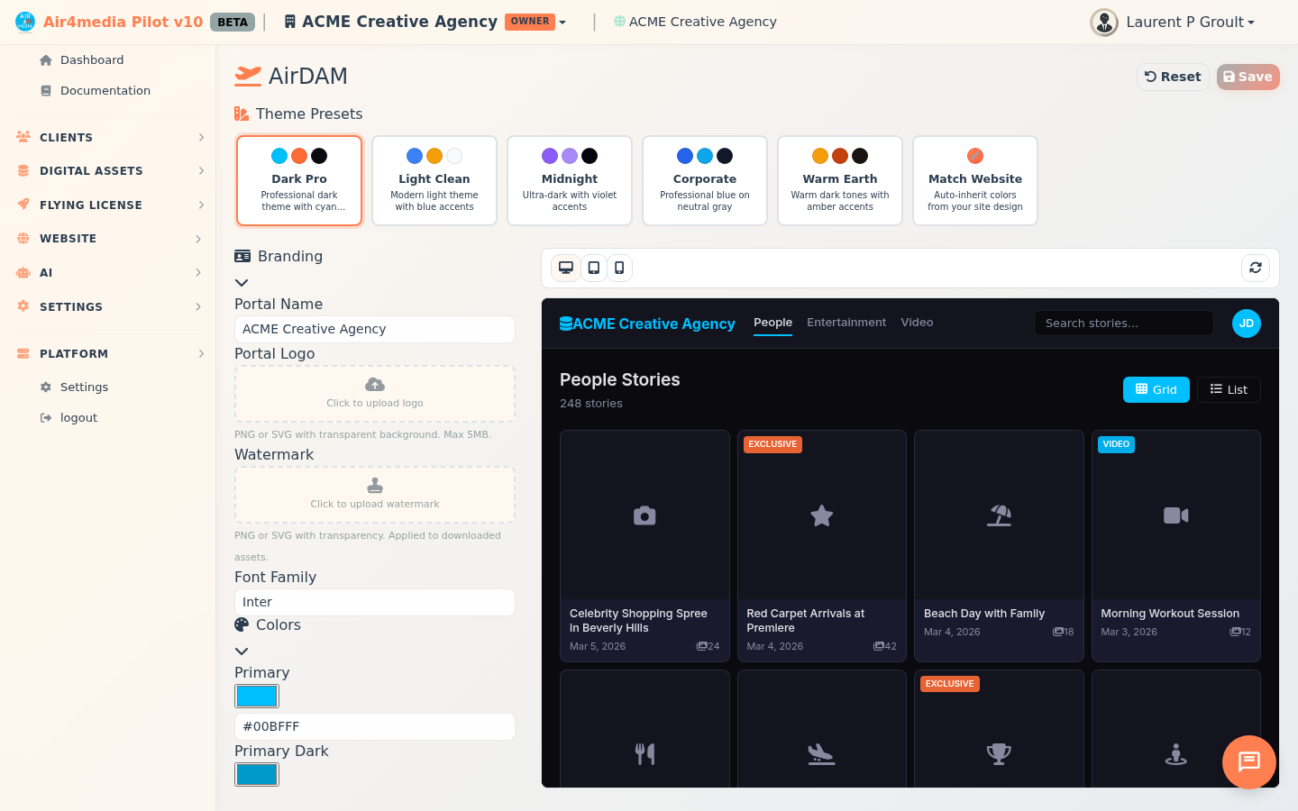Click the Save button
The height and width of the screenshot is (811, 1298).
tap(1248, 77)
